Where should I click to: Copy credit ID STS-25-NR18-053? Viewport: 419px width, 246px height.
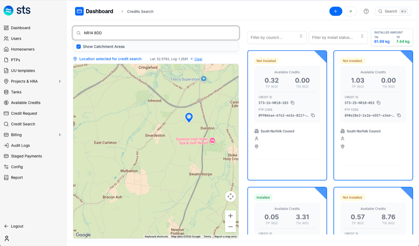(x=378, y=103)
